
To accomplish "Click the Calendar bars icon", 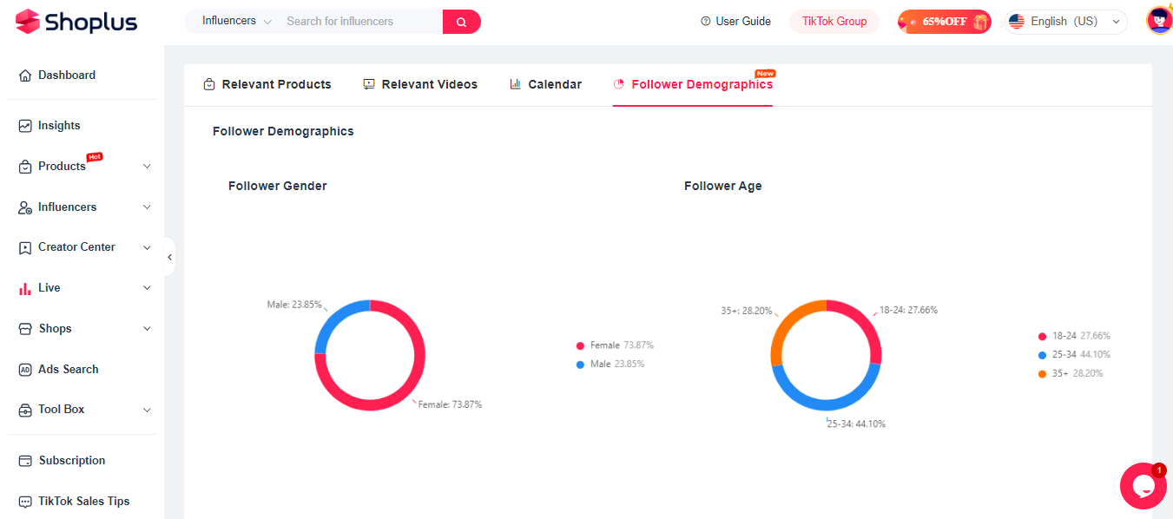I will 516,84.
